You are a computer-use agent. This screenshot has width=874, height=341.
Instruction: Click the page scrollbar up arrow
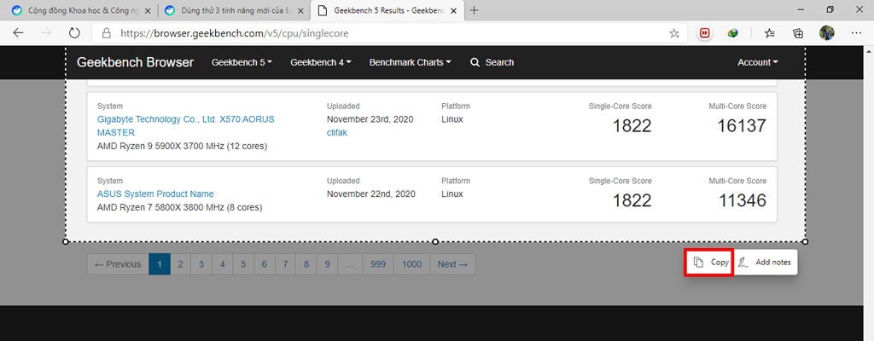point(868,50)
